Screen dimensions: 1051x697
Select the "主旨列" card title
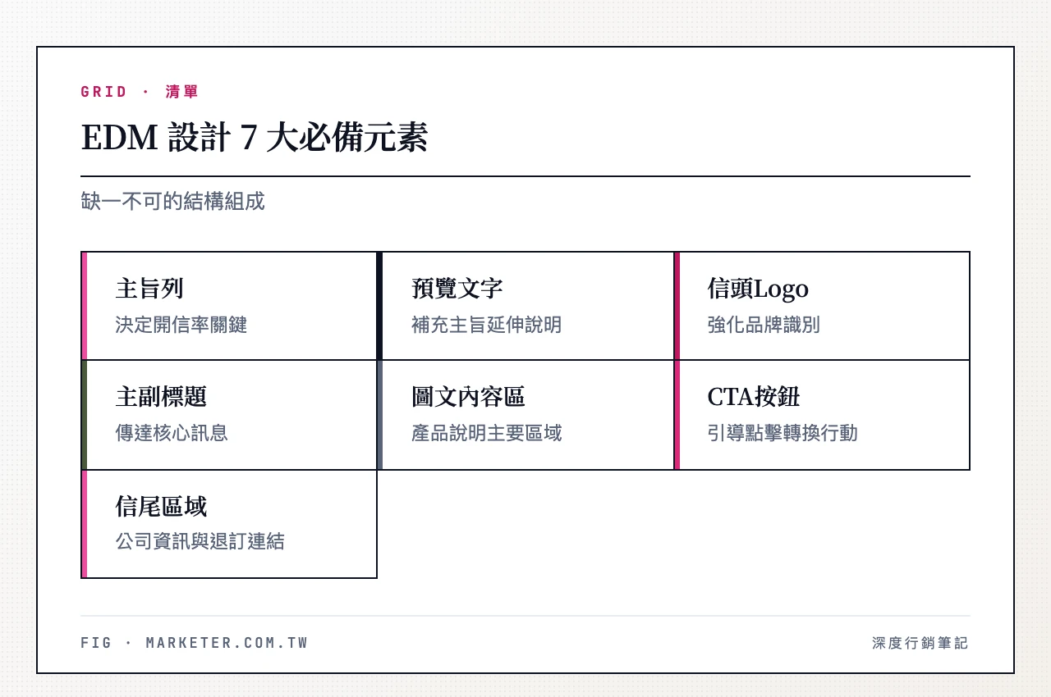pyautogui.click(x=149, y=289)
